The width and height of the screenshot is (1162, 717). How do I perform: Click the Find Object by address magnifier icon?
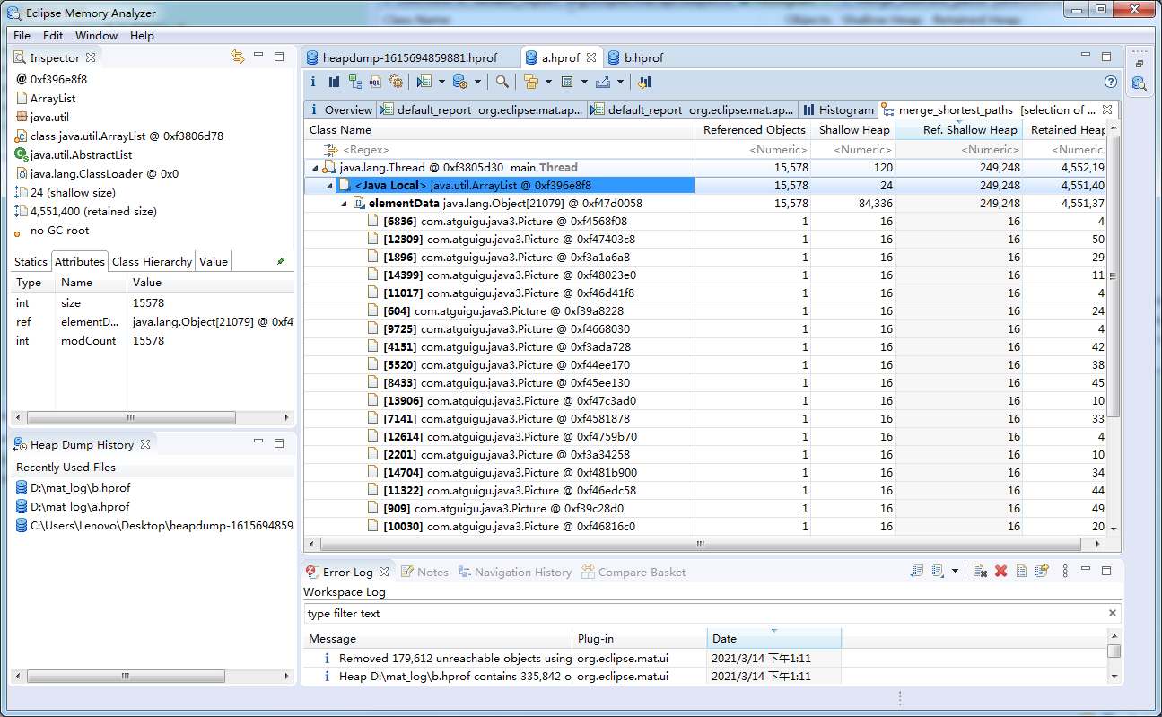[x=502, y=82]
